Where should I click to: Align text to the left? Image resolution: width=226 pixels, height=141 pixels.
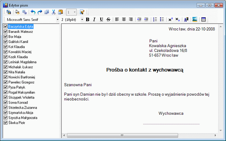coord(117,19)
